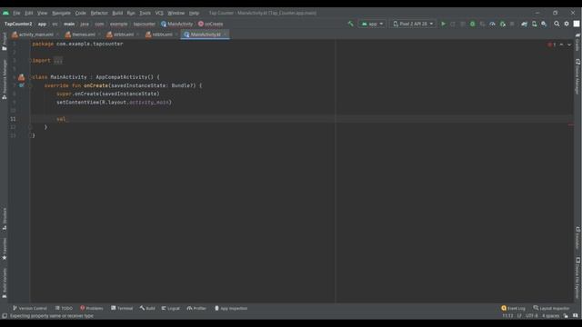Click Attach Debugger to Android Process icon
The width and height of the screenshot is (582, 327).
(x=503, y=24)
